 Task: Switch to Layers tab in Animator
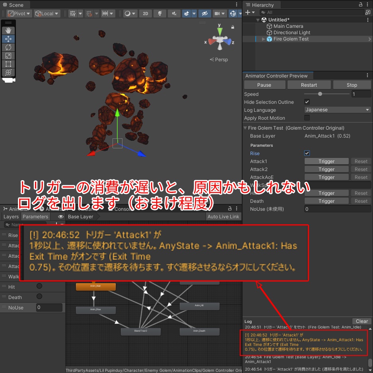point(11,216)
